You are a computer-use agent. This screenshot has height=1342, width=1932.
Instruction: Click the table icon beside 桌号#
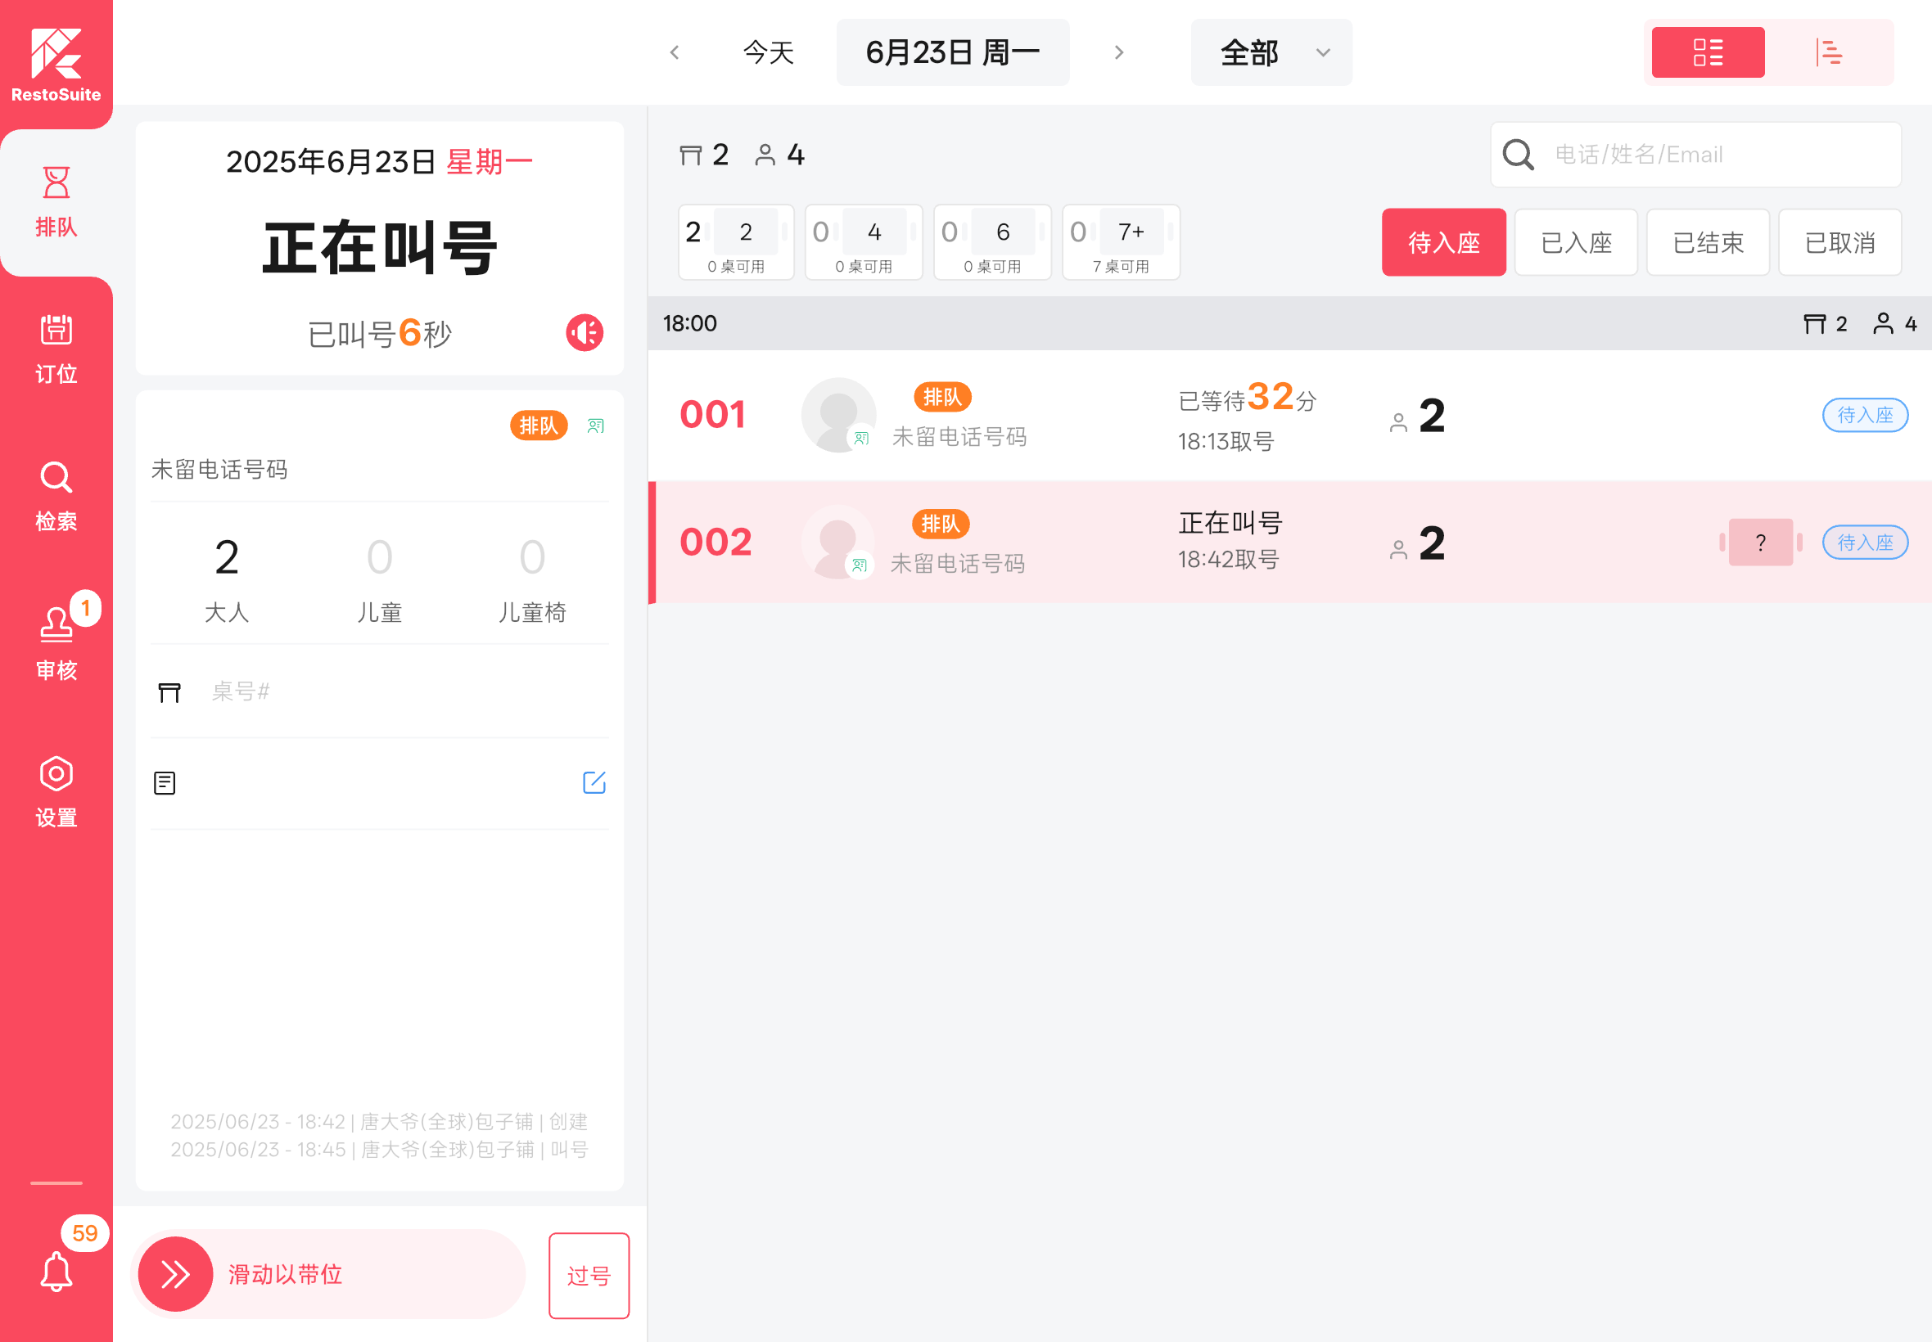coord(169,692)
